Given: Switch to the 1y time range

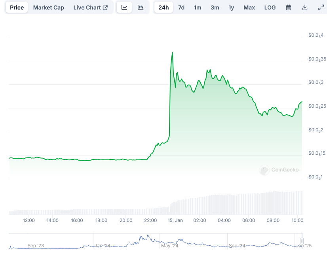Looking at the screenshot, I should point(231,8).
